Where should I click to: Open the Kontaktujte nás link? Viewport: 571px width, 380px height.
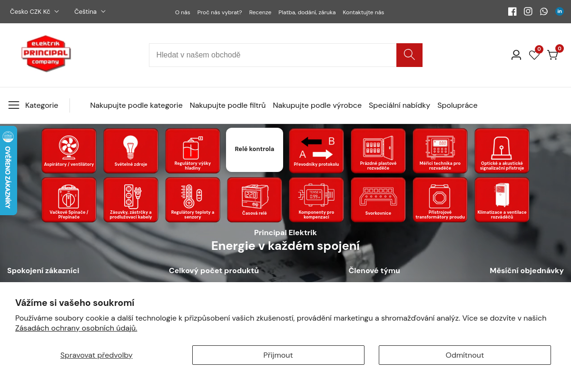(364, 12)
